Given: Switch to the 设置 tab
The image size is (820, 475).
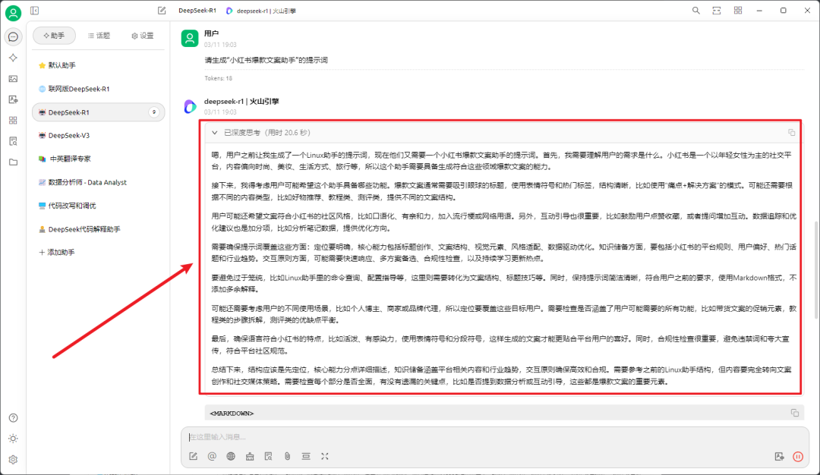Looking at the screenshot, I should [x=143, y=36].
